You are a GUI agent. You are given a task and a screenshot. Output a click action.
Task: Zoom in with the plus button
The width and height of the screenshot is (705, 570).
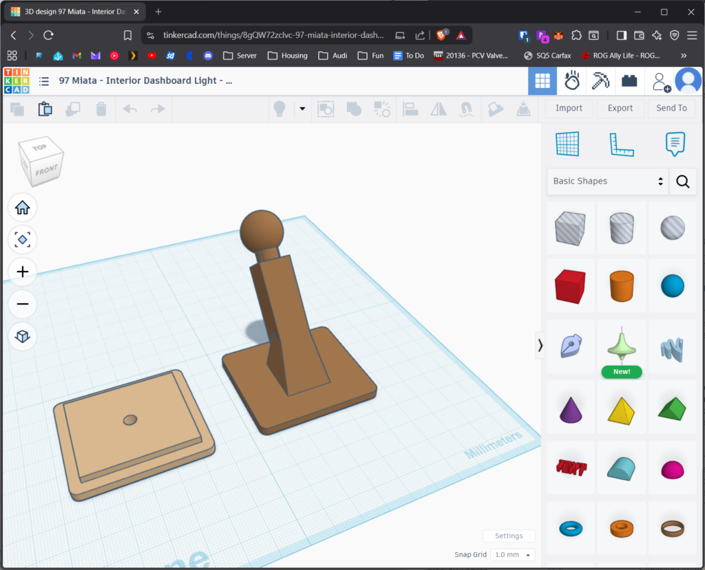tap(22, 272)
